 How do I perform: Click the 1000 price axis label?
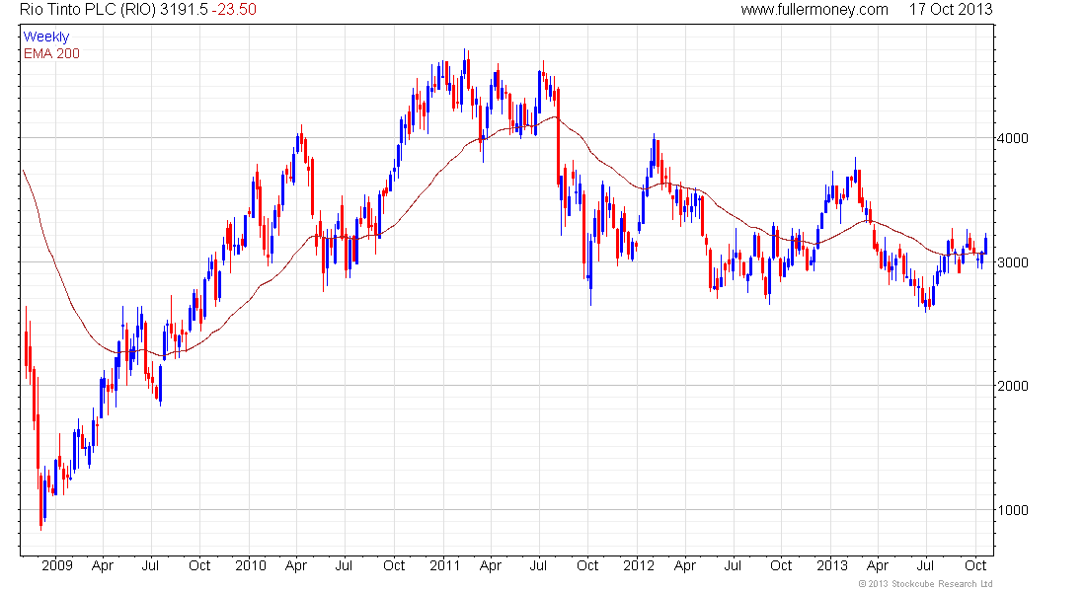tap(1013, 510)
